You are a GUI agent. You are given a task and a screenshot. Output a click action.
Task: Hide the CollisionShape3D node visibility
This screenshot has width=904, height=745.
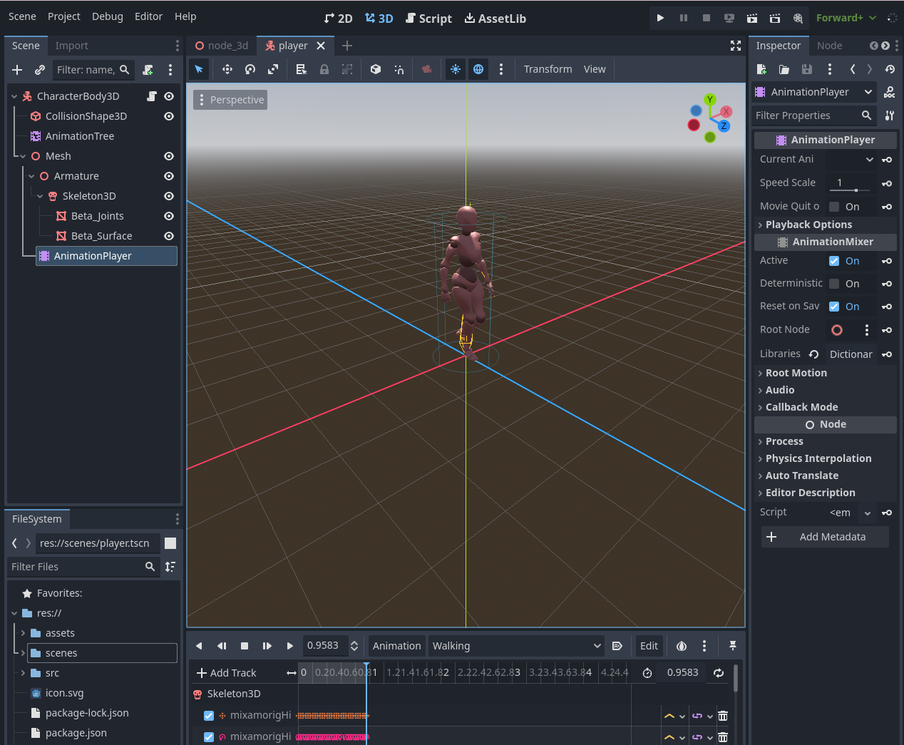coord(169,116)
